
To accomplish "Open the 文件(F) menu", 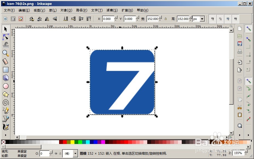I will tap(9, 10).
